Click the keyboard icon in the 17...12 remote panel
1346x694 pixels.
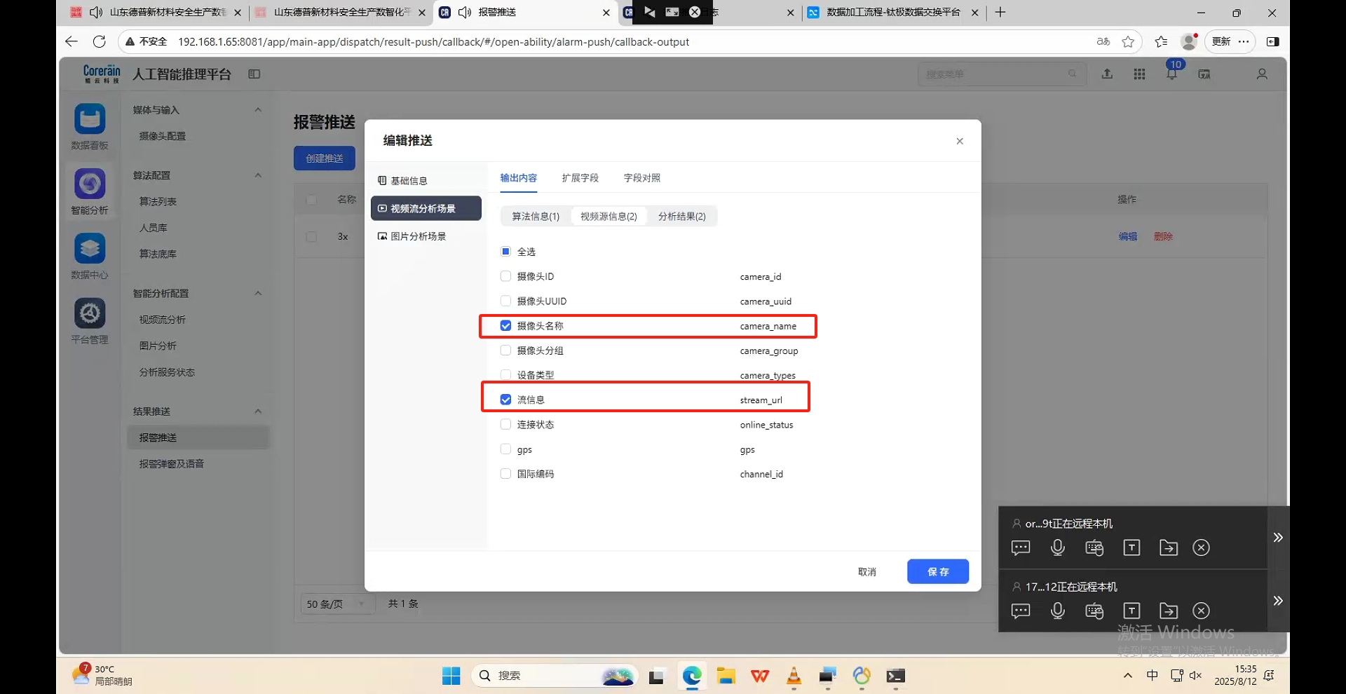pos(1094,611)
